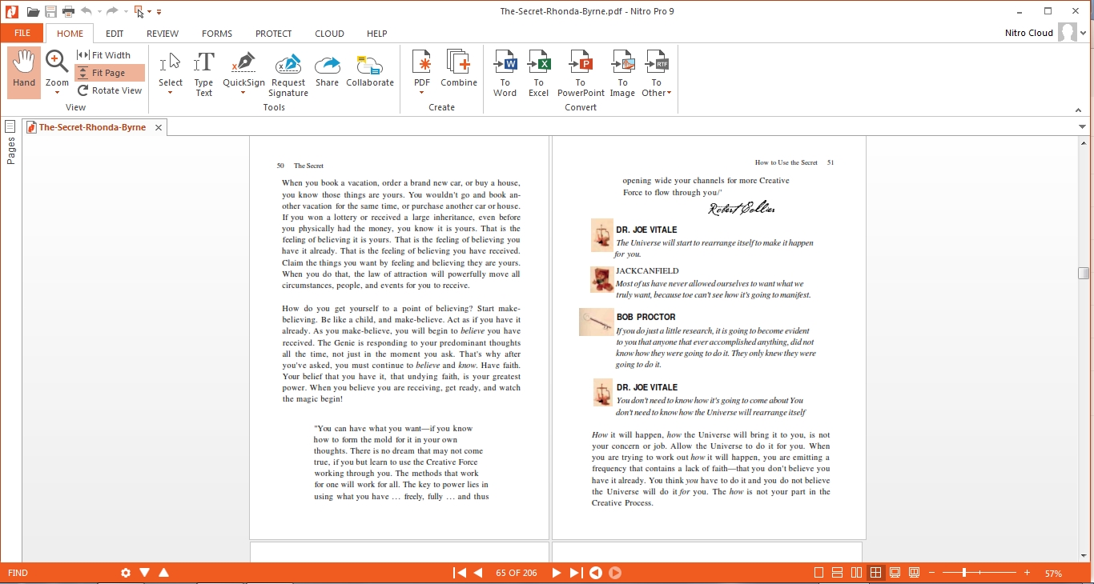
Task: Toggle Fit Page view
Action: [110, 73]
